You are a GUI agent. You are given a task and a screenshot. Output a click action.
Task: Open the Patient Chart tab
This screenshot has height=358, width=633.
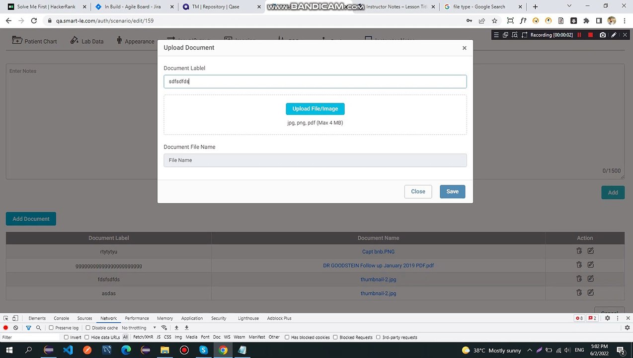coord(34,41)
